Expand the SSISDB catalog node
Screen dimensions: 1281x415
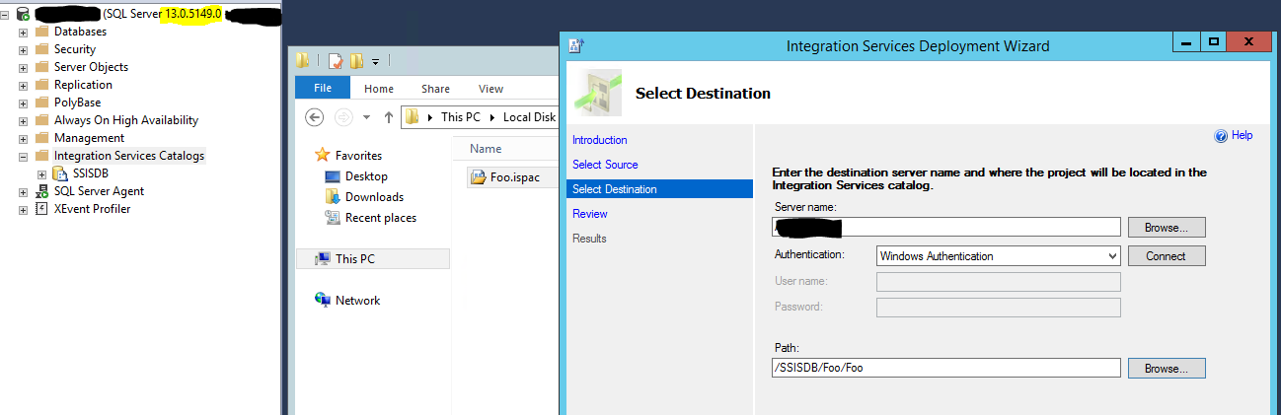[41, 173]
